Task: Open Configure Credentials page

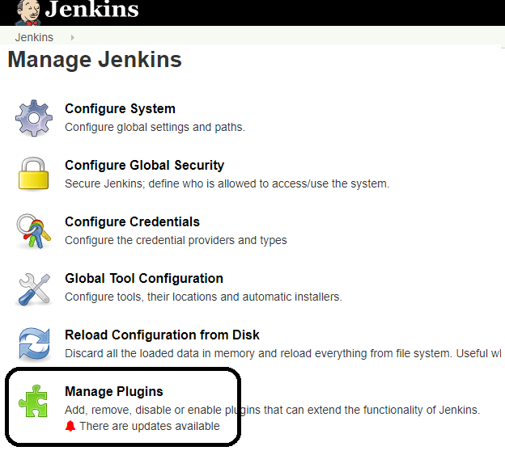Action: tap(132, 222)
